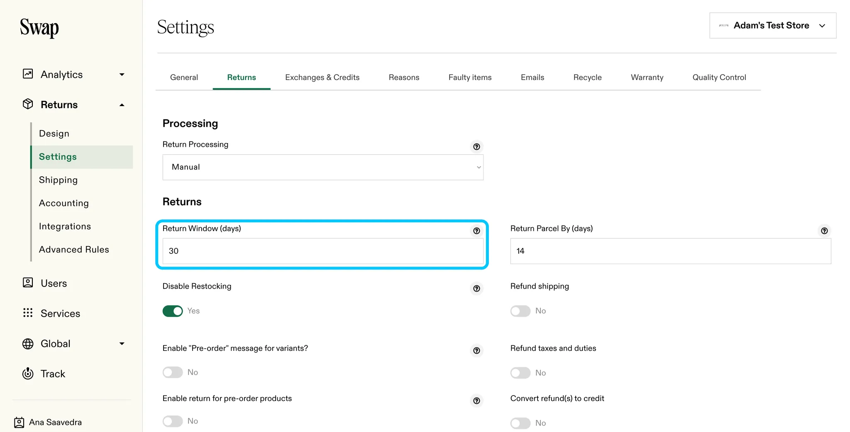Click the Services grid icon

28,313
